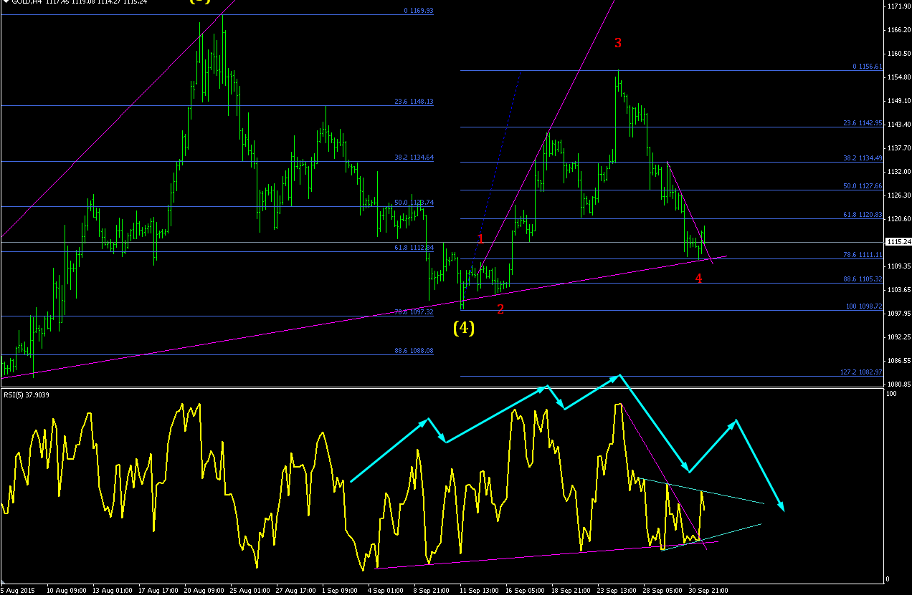
Task: Click price axis value 1166.20
Action: click(899, 30)
